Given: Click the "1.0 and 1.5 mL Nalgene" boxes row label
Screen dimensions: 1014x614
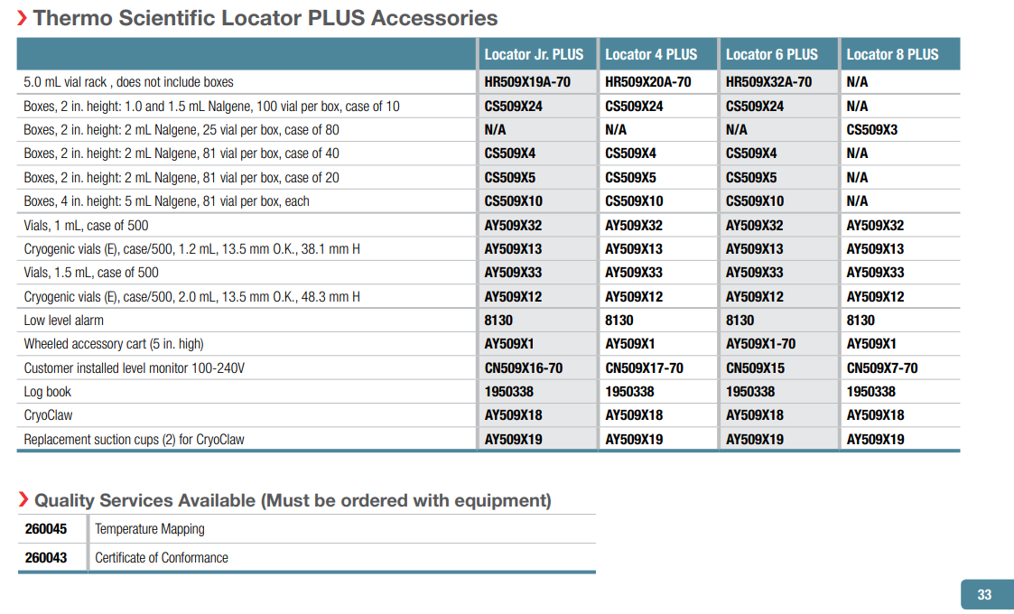Looking at the screenshot, I should (x=211, y=107).
